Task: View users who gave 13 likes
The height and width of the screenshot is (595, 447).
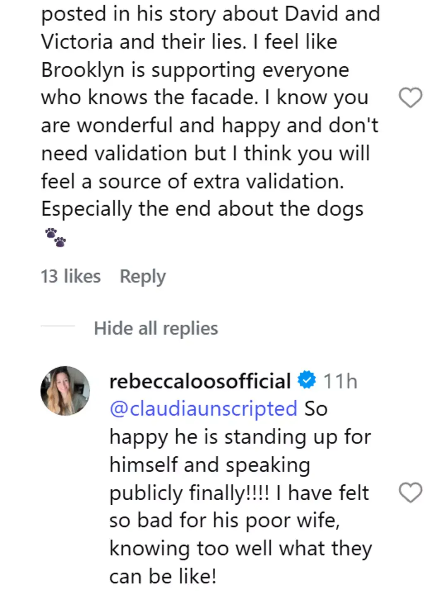Action: click(x=71, y=276)
